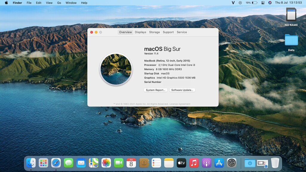Image resolution: width=306 pixels, height=172 pixels.
Task: Click the Siri icon in menu bar
Action: pos(270,3)
